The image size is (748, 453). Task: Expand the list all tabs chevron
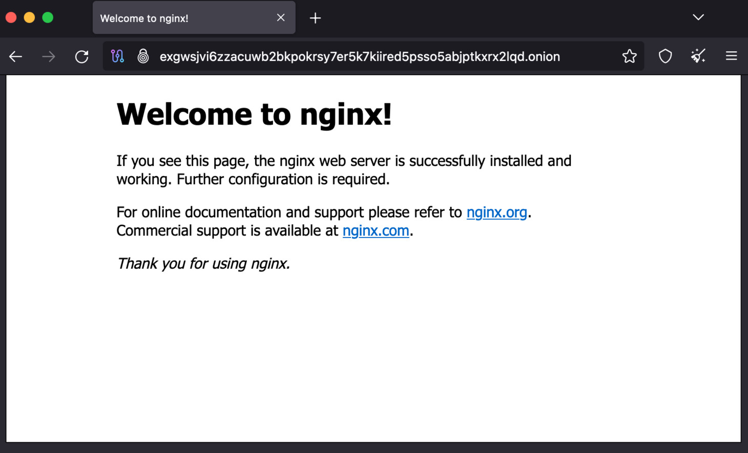(x=698, y=17)
